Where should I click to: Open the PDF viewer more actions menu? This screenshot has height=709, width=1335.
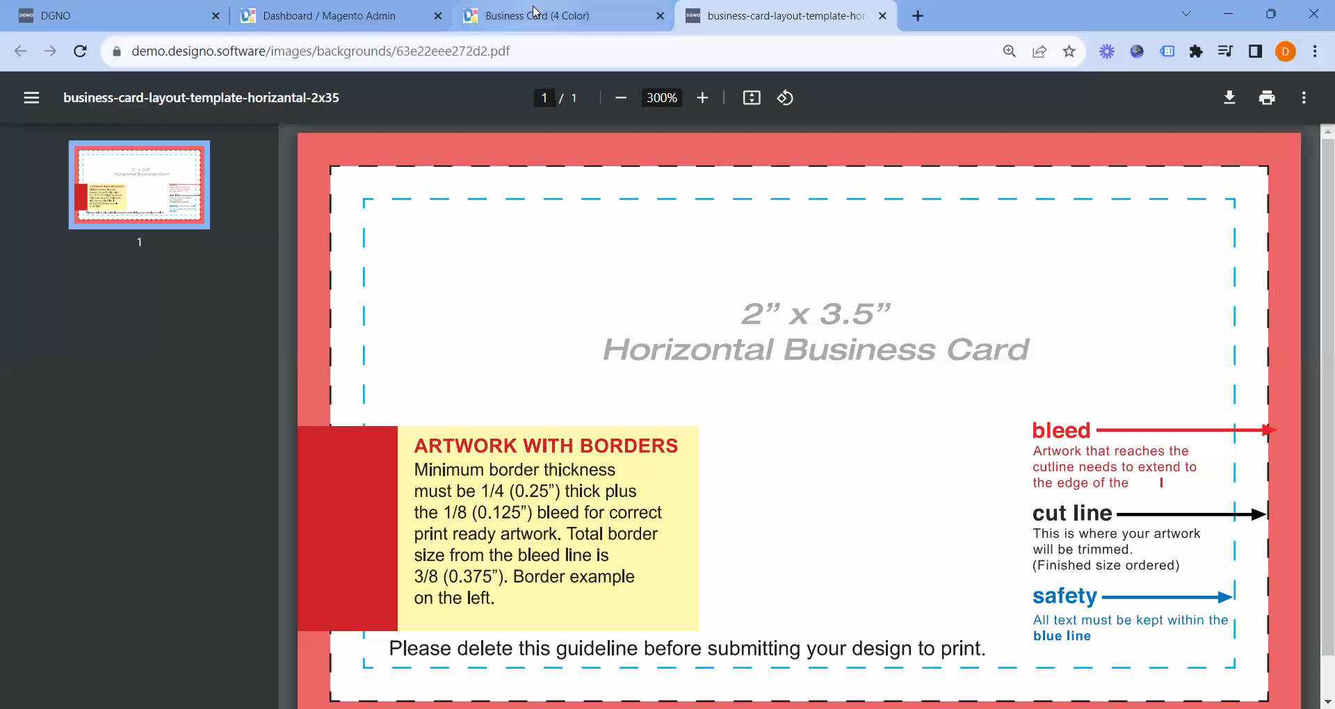[x=1304, y=98]
